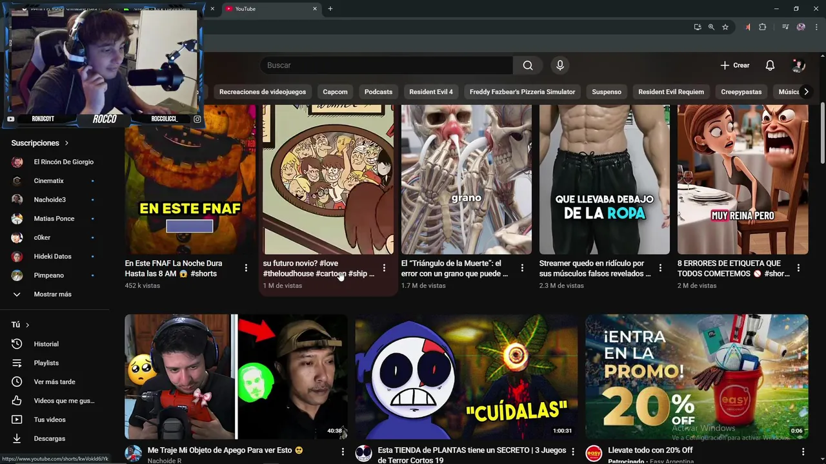This screenshot has width=826, height=464.
Task: Click the page vertical scrollbar
Action: point(822,134)
